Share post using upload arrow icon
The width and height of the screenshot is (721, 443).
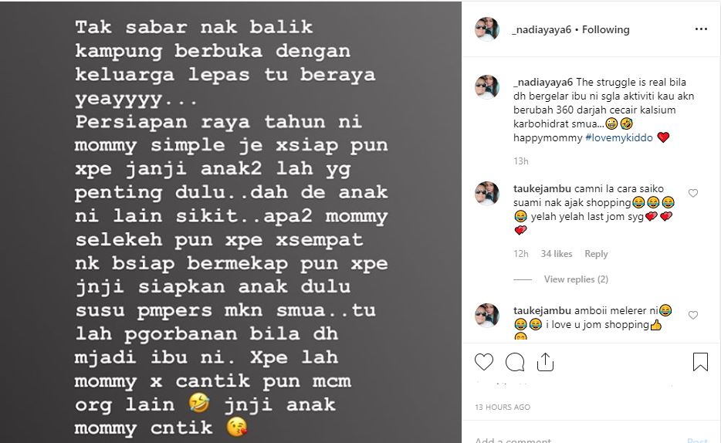coord(545,362)
